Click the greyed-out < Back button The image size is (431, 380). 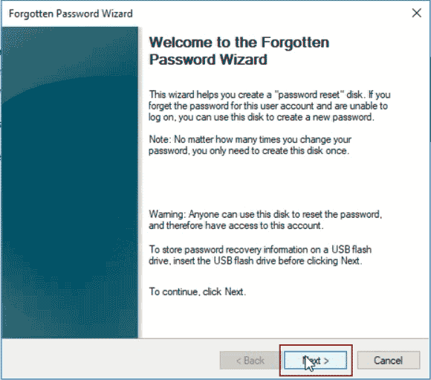tap(250, 360)
